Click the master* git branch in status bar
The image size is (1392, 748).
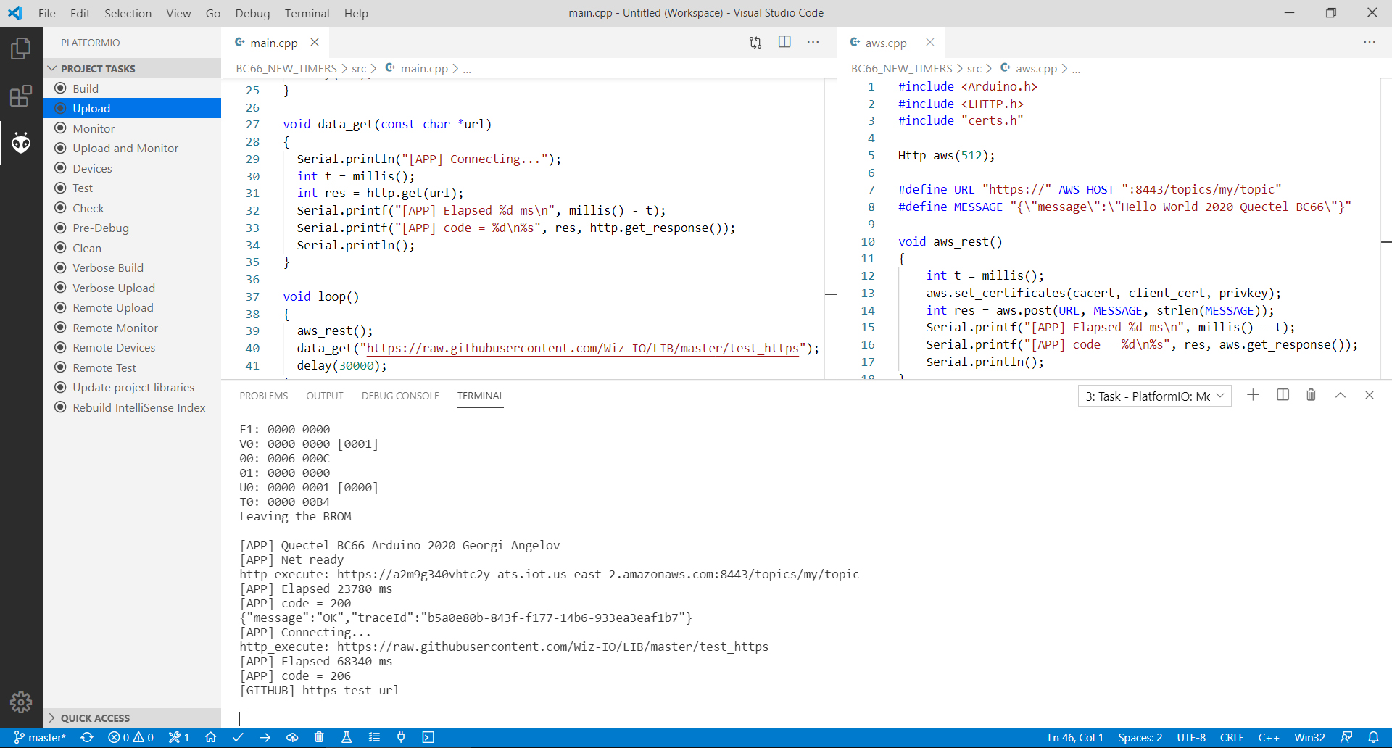[x=40, y=737]
